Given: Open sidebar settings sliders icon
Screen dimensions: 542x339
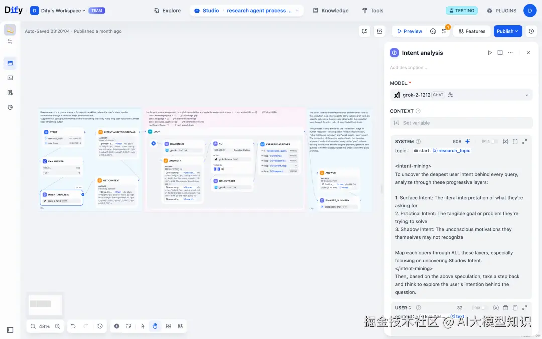Looking at the screenshot, I should click(x=10, y=41).
